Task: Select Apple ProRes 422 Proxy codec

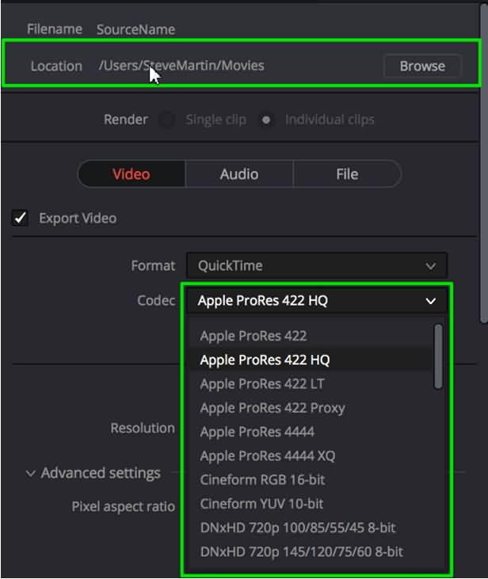Action: point(272,408)
